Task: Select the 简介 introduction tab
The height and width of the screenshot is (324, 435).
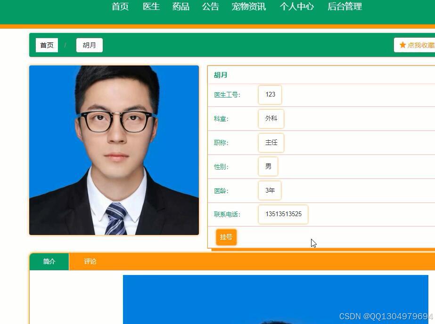Action: 49,261
